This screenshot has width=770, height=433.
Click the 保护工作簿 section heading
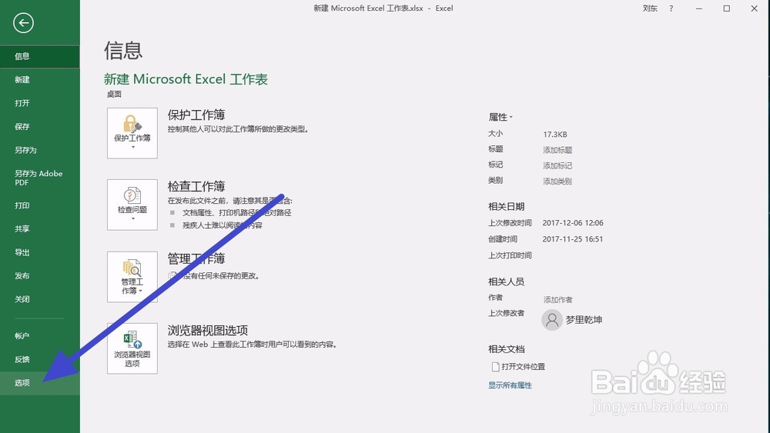pos(196,115)
